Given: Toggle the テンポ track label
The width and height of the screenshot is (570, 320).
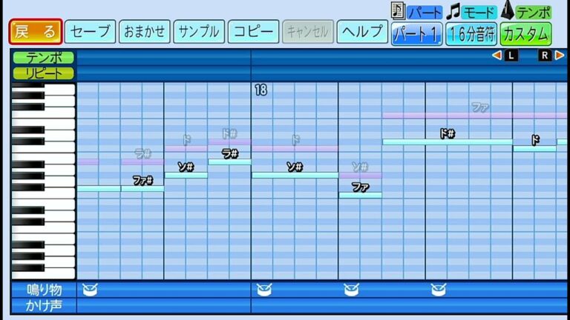Looking at the screenshot, I should coord(43,58).
